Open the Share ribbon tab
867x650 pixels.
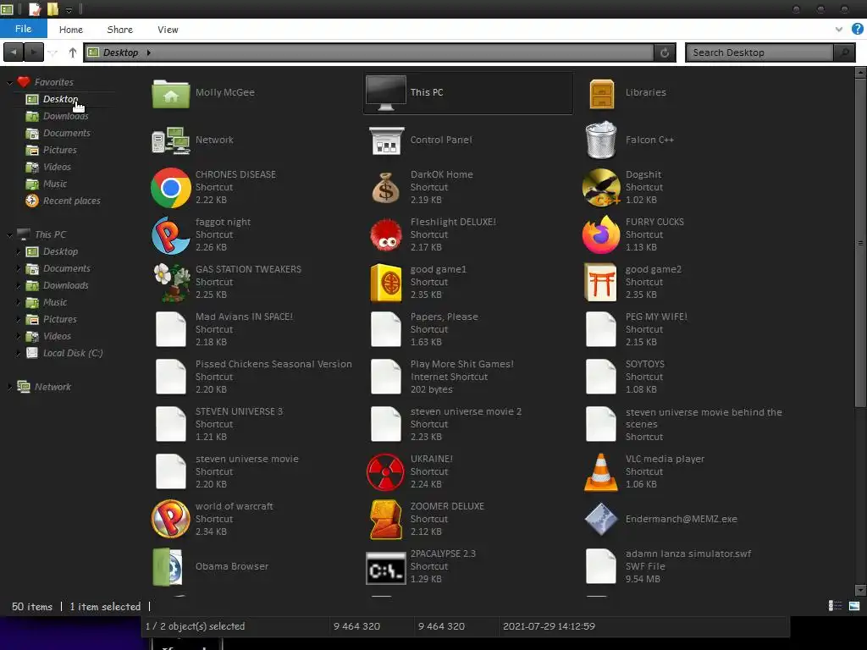120,30
